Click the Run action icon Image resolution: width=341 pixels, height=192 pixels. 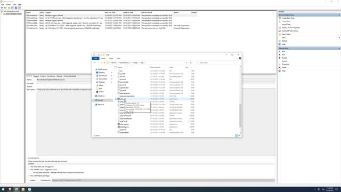click(280, 52)
